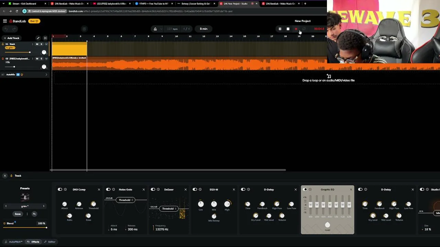
Task: Click the BandLab logo
Action: pos(18,21)
